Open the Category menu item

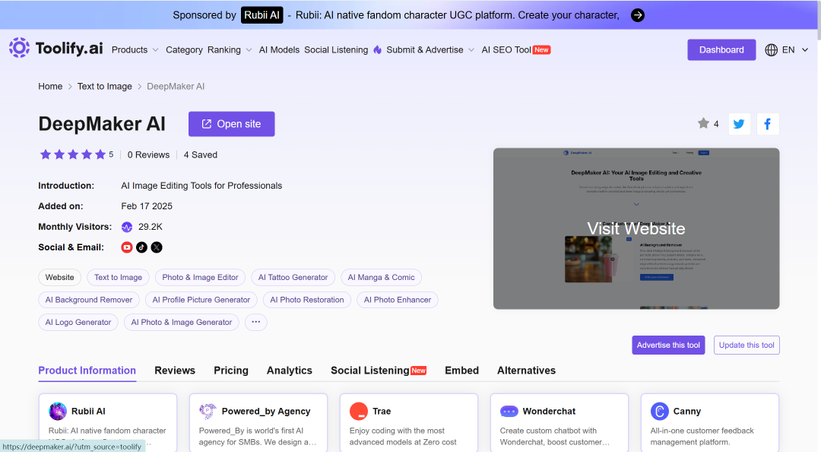184,49
